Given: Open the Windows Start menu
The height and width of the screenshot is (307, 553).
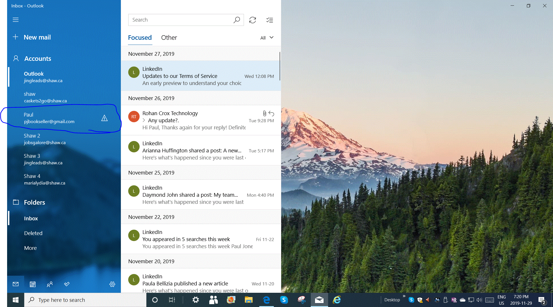Looking at the screenshot, I should [16, 300].
